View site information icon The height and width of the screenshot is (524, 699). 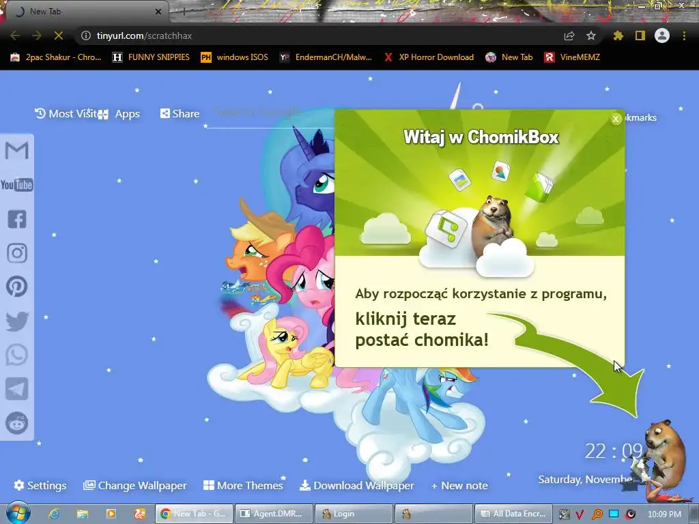pos(86,35)
